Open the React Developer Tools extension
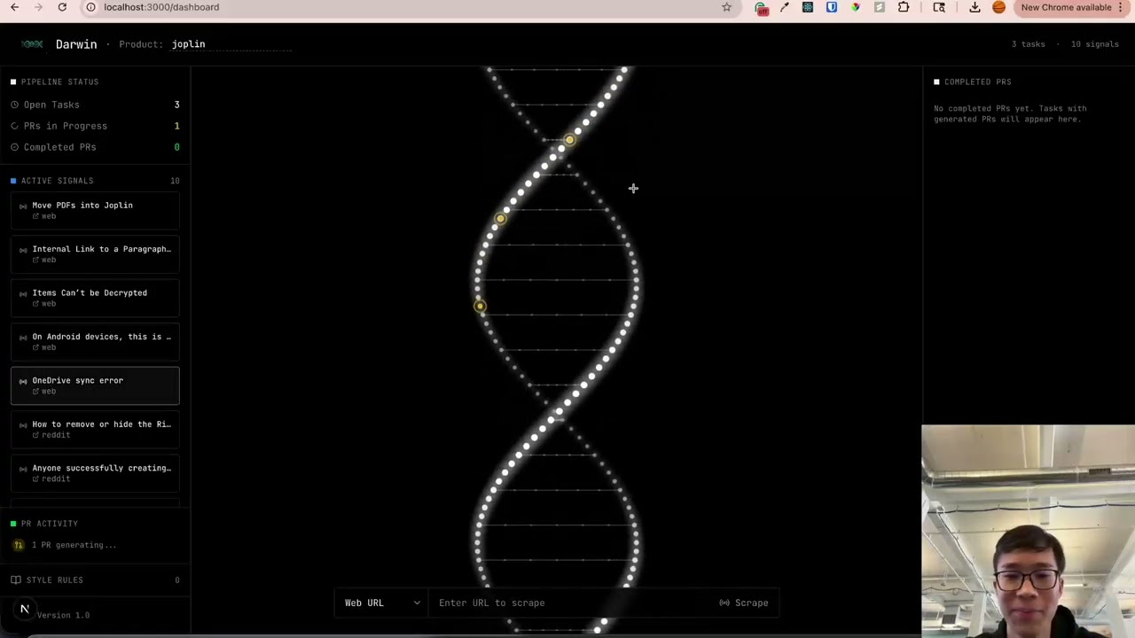 (808, 7)
